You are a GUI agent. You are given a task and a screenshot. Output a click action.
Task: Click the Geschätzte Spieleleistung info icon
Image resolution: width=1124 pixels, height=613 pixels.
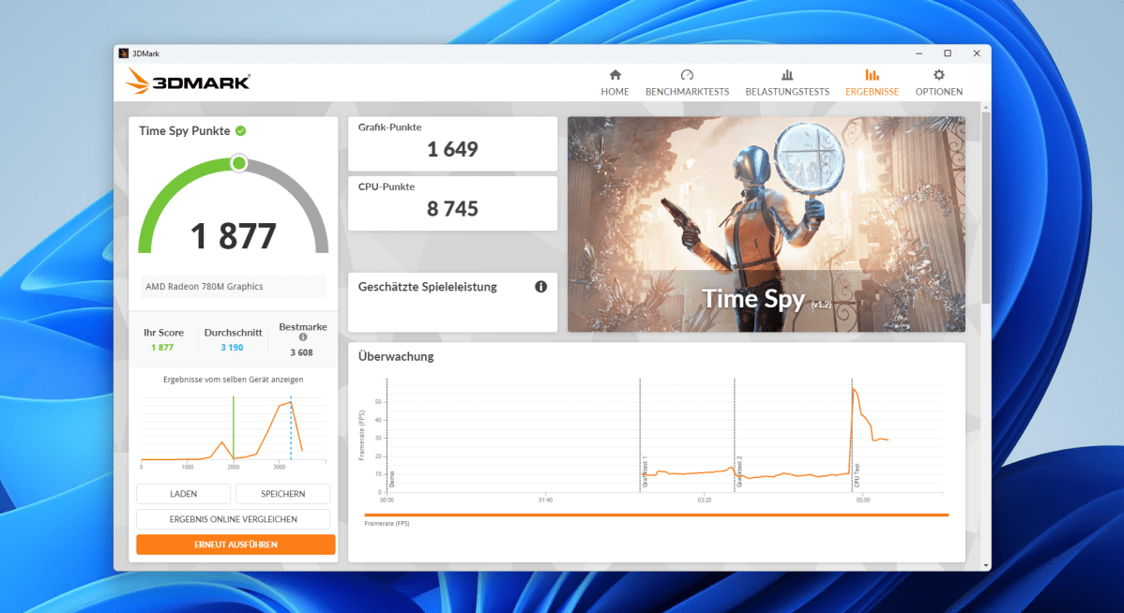540,288
